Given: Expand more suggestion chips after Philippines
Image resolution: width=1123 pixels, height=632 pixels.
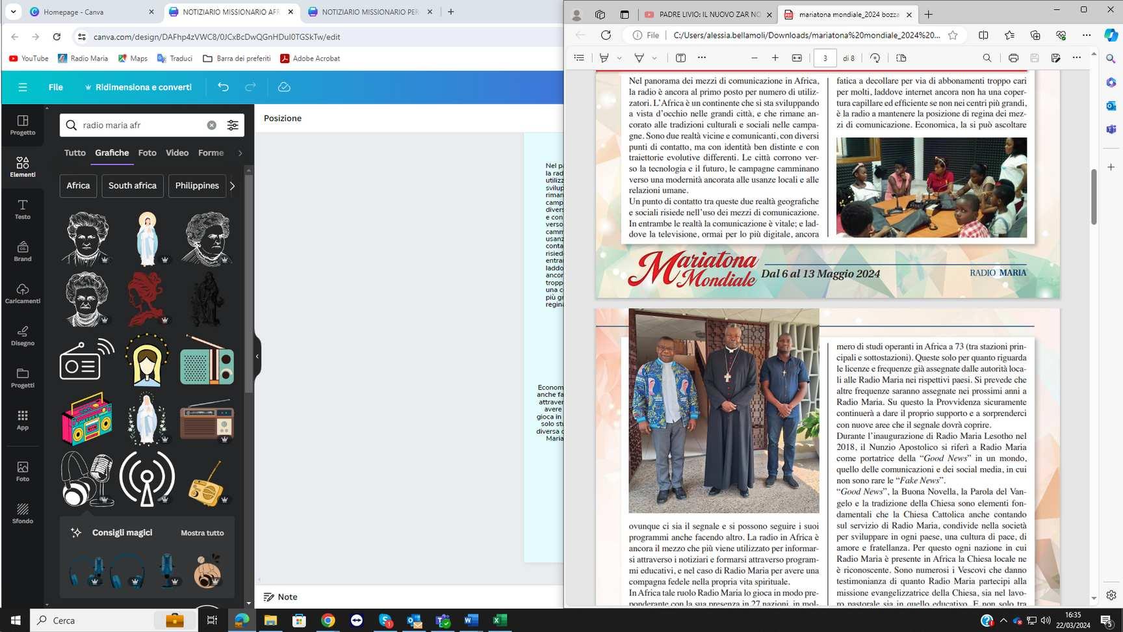Looking at the screenshot, I should tap(232, 185).
